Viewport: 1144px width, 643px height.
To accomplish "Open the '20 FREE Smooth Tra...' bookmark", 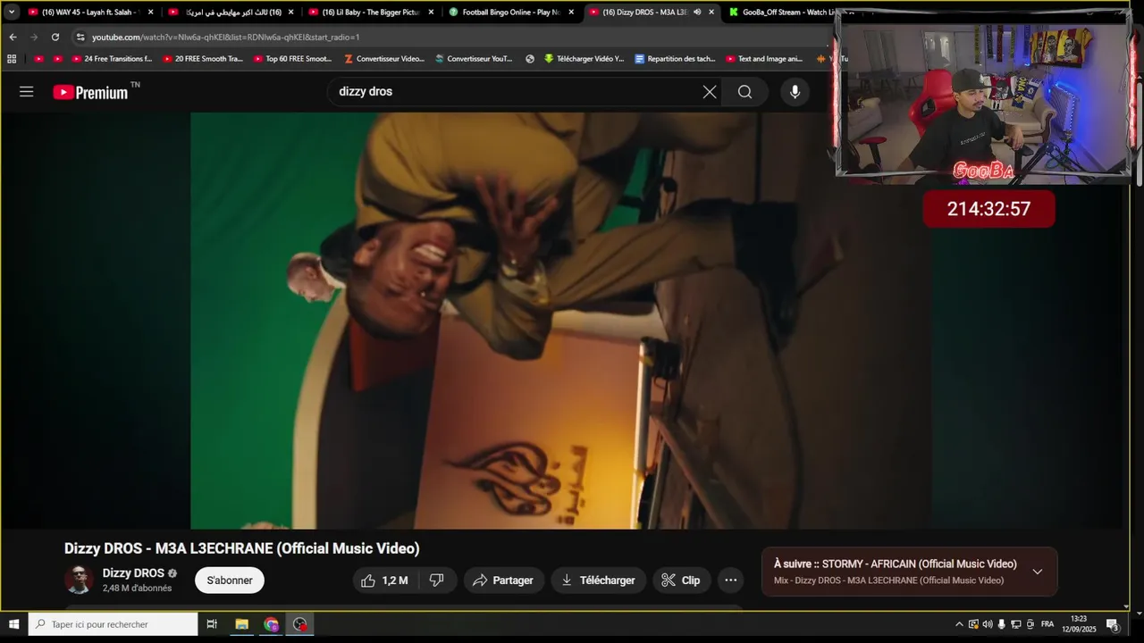I will [x=202, y=59].
